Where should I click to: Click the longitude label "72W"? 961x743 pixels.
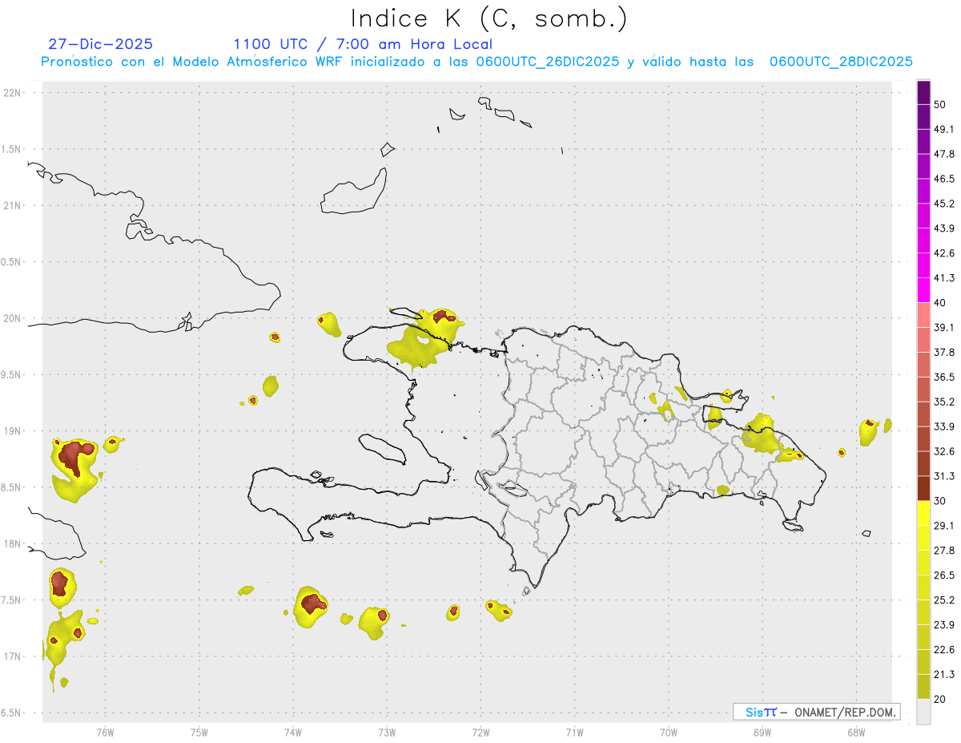click(x=480, y=733)
